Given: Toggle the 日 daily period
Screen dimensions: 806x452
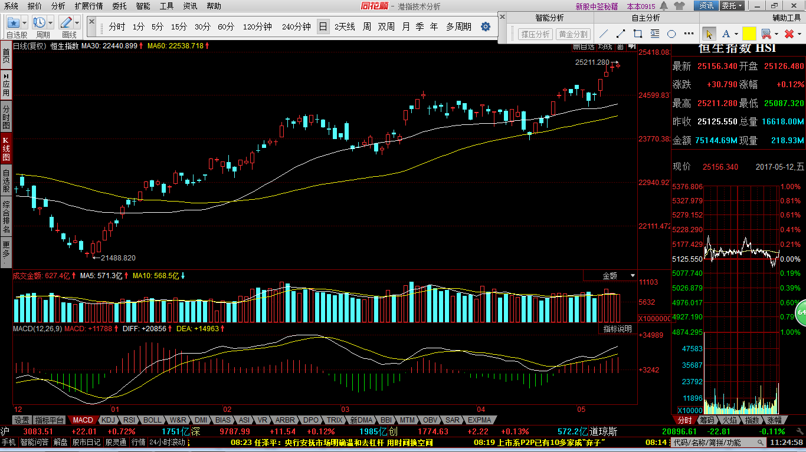Looking at the screenshot, I should click(323, 27).
